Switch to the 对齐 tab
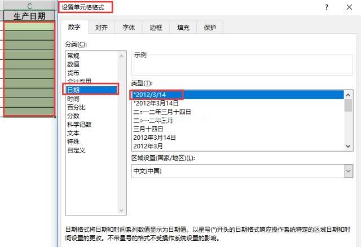The image size is (361, 247). 102,27
